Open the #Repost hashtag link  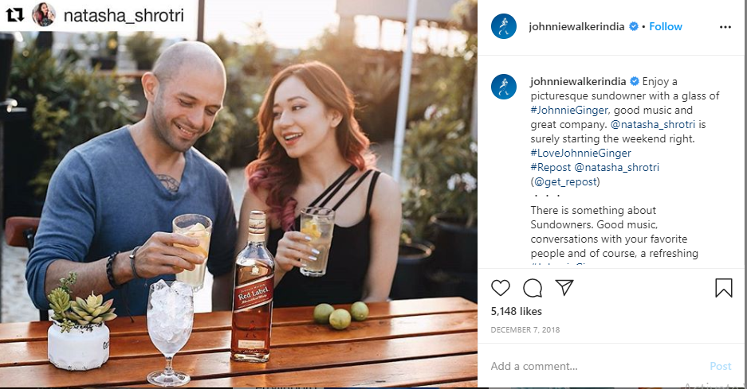pyautogui.click(x=551, y=167)
